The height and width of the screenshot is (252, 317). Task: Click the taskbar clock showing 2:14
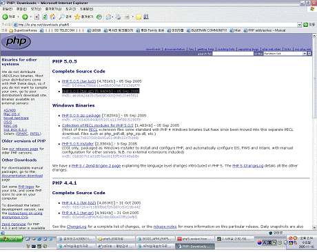coord(307,238)
